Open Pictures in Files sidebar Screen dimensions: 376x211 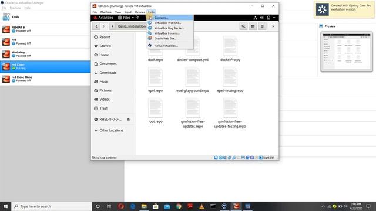pos(113,90)
